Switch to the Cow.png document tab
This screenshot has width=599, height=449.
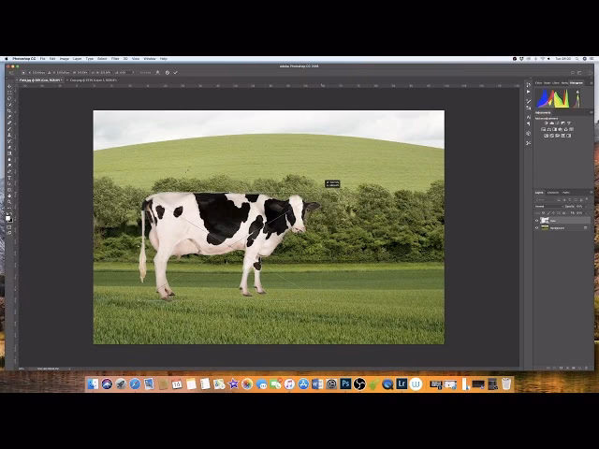(x=94, y=80)
